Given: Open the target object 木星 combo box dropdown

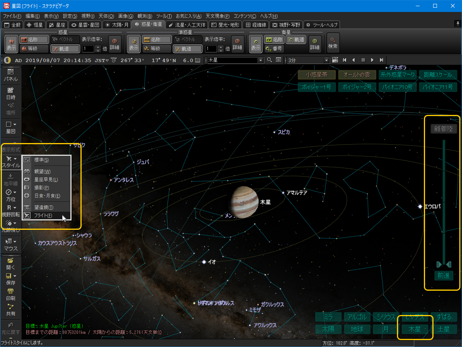Looking at the screenshot, I should point(261,60).
